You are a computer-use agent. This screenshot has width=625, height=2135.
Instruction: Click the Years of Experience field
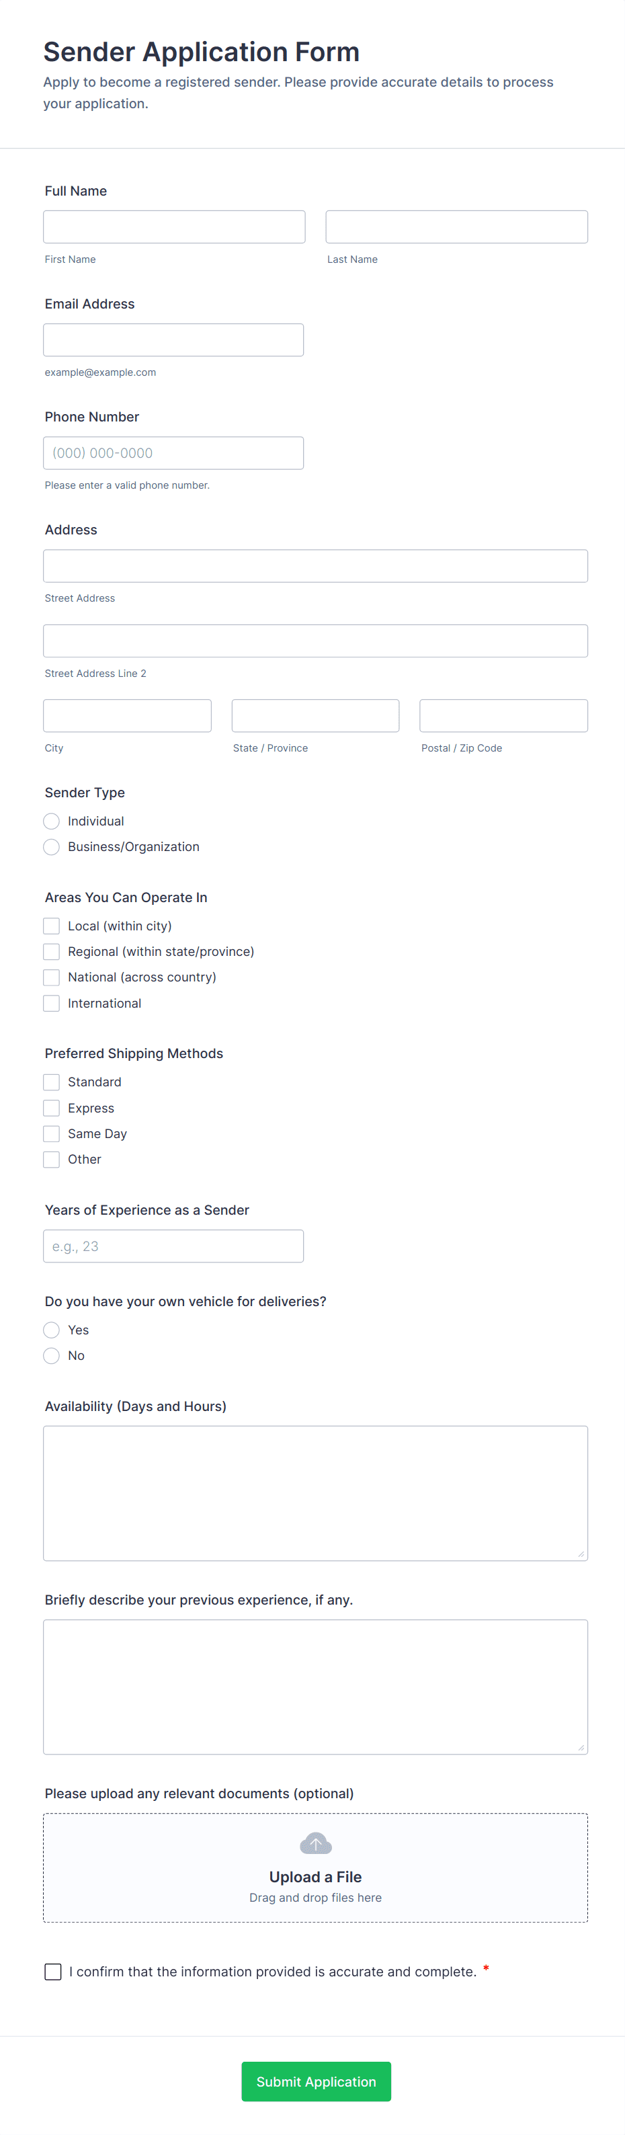(173, 1246)
